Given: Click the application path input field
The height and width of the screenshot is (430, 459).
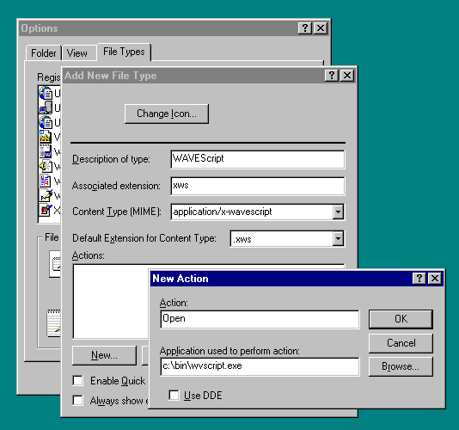Looking at the screenshot, I should (x=260, y=366).
